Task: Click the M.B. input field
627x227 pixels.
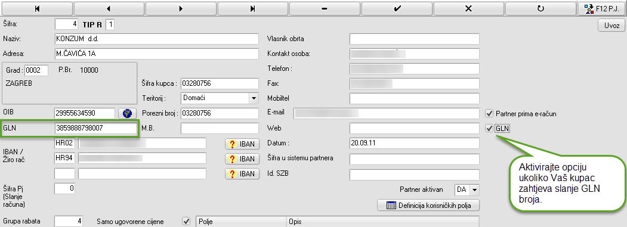Action: click(x=220, y=128)
